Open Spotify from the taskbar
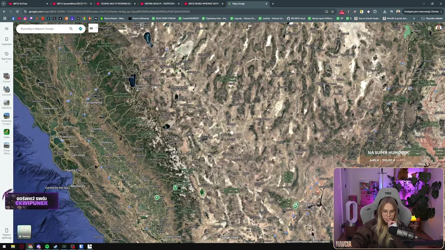The height and width of the screenshot is (250, 445). click(x=47, y=247)
